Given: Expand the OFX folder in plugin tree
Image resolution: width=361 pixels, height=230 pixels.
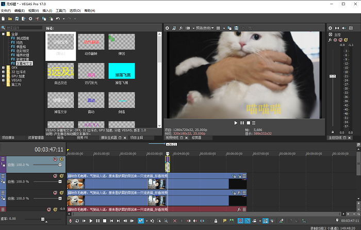Looking at the screenshot, I should [4, 67].
